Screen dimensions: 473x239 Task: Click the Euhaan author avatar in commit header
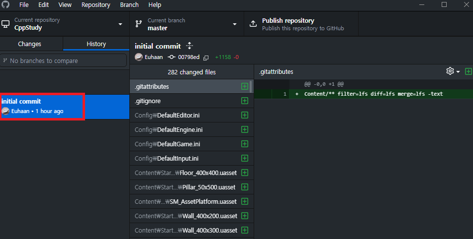(138, 57)
